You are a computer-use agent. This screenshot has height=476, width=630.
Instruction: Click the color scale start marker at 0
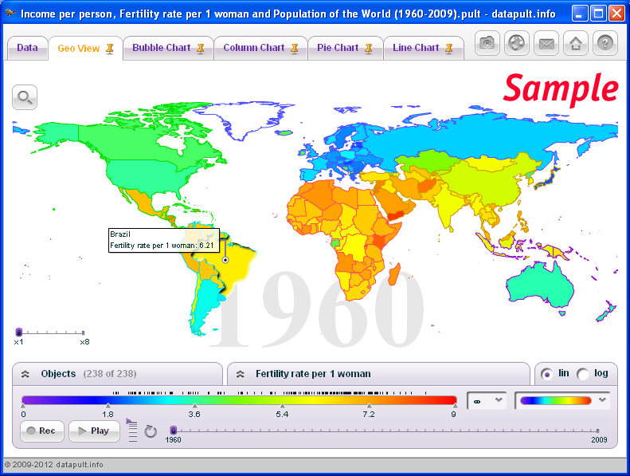pyautogui.click(x=23, y=406)
